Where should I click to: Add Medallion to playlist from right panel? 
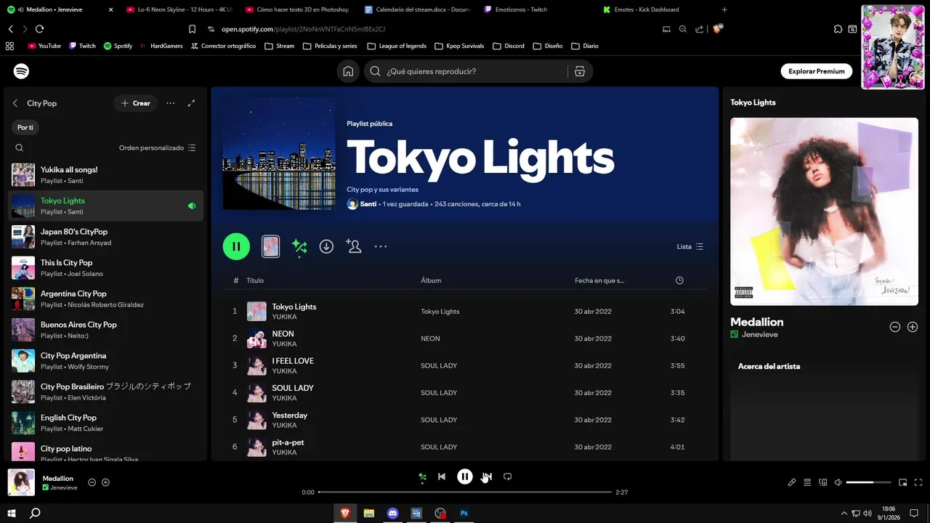click(x=913, y=327)
